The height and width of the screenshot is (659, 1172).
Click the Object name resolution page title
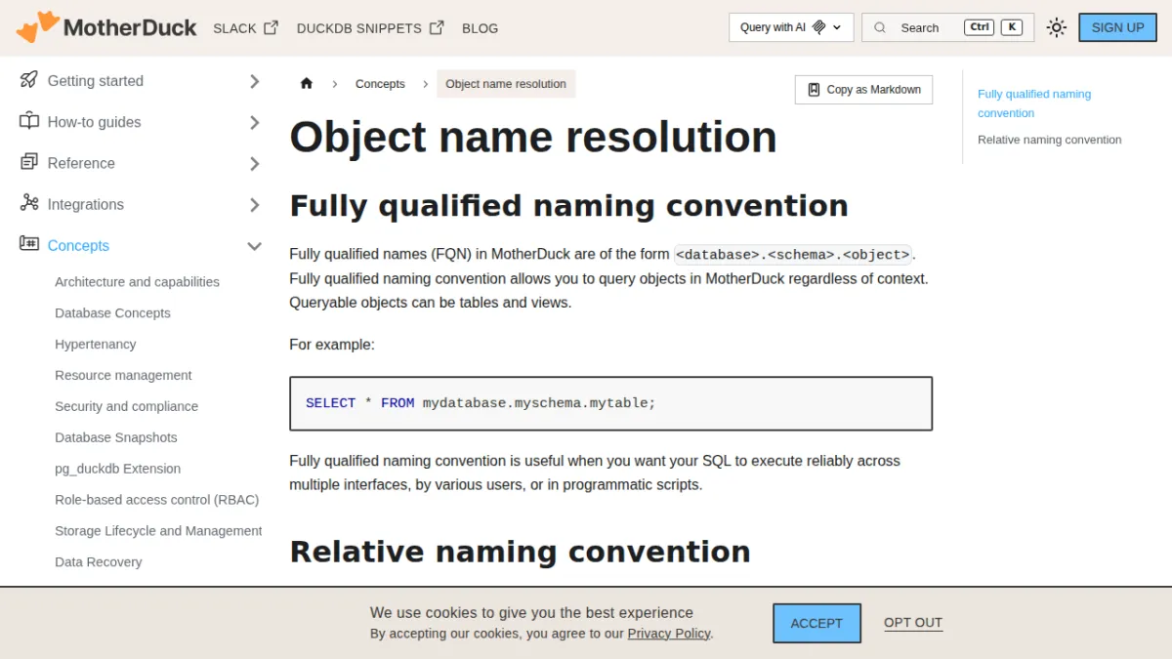(x=533, y=137)
